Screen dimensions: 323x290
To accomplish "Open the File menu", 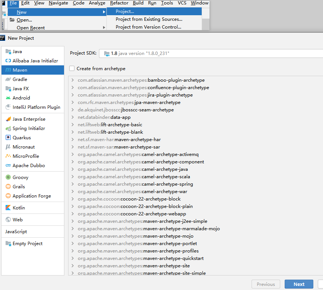I will 13,3.
